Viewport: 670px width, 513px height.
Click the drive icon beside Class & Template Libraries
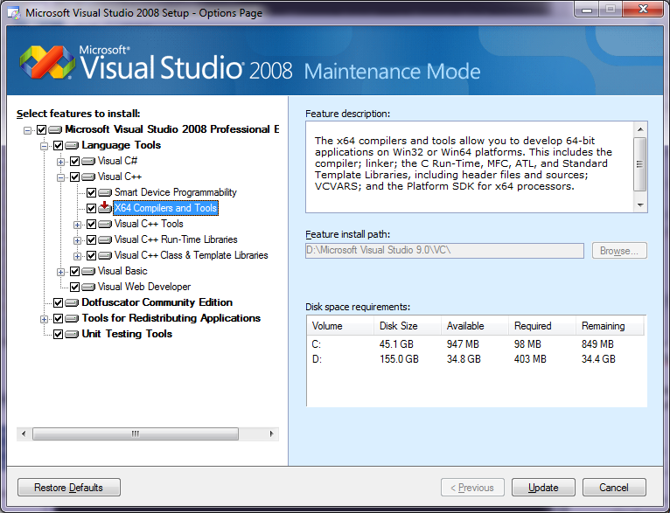click(x=105, y=256)
